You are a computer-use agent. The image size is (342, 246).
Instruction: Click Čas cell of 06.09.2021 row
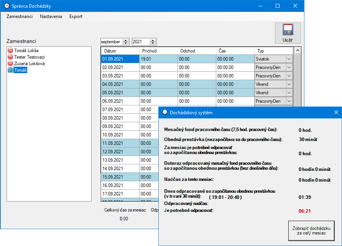click(235, 101)
